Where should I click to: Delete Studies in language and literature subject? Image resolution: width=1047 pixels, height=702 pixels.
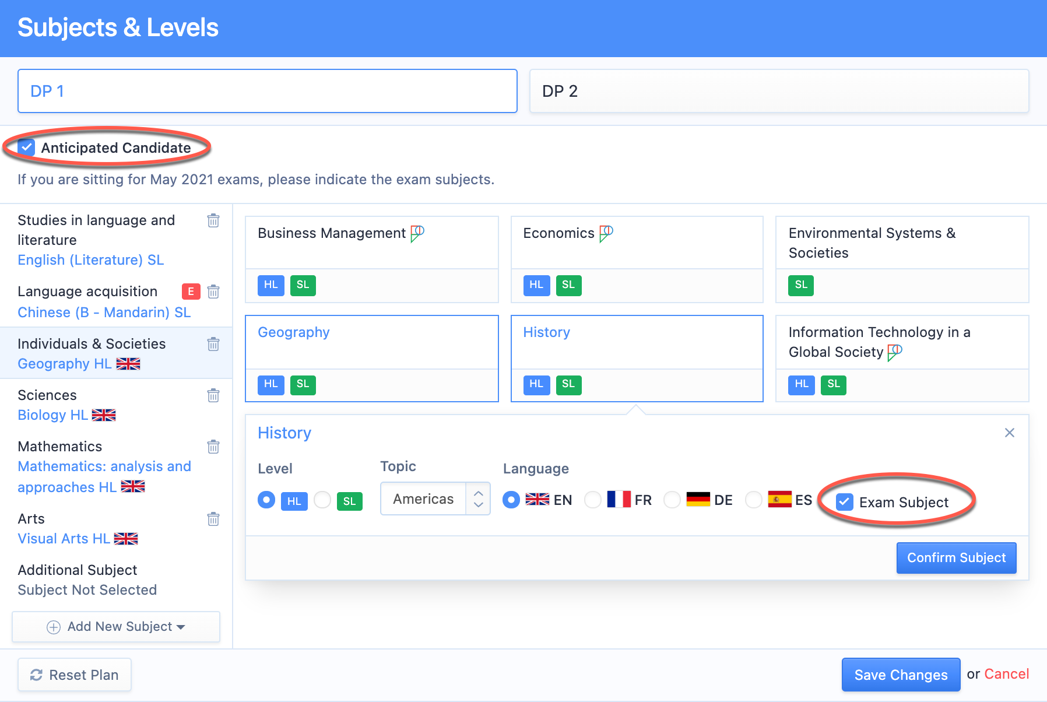pyautogui.click(x=213, y=220)
